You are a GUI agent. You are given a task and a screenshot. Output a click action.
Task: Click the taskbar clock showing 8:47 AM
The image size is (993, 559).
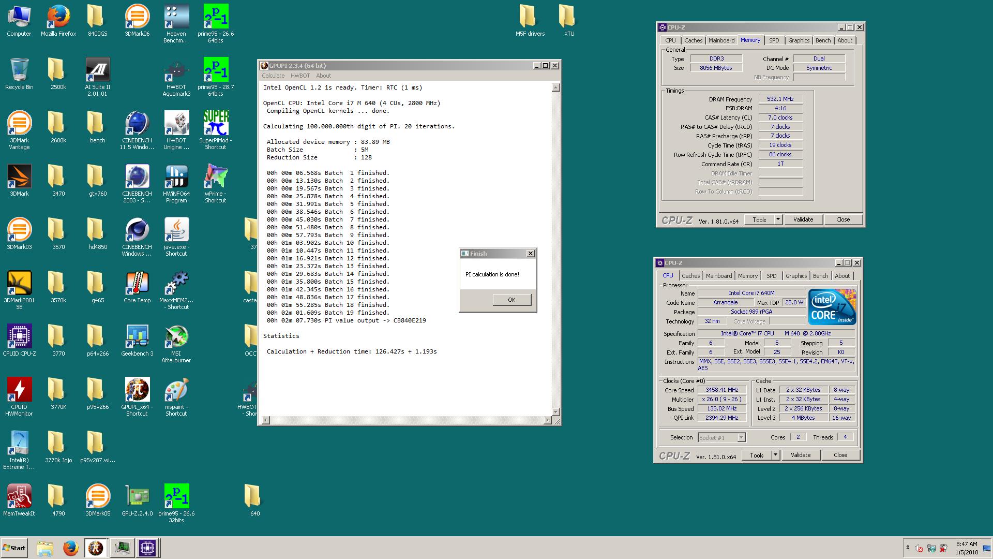pyautogui.click(x=967, y=548)
